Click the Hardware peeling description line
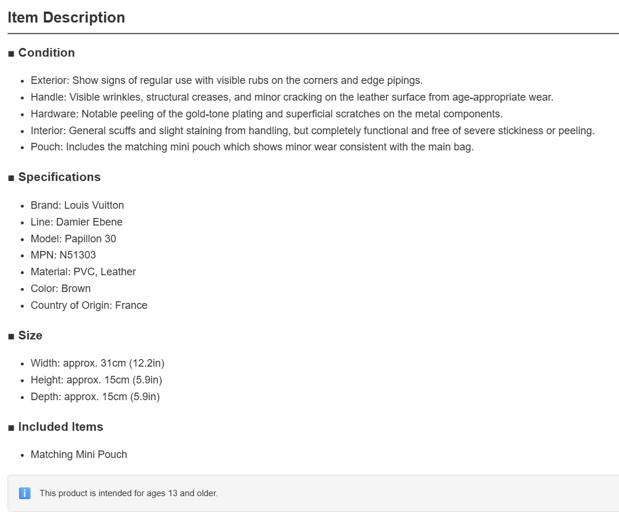This screenshot has width=619, height=521. click(x=267, y=114)
